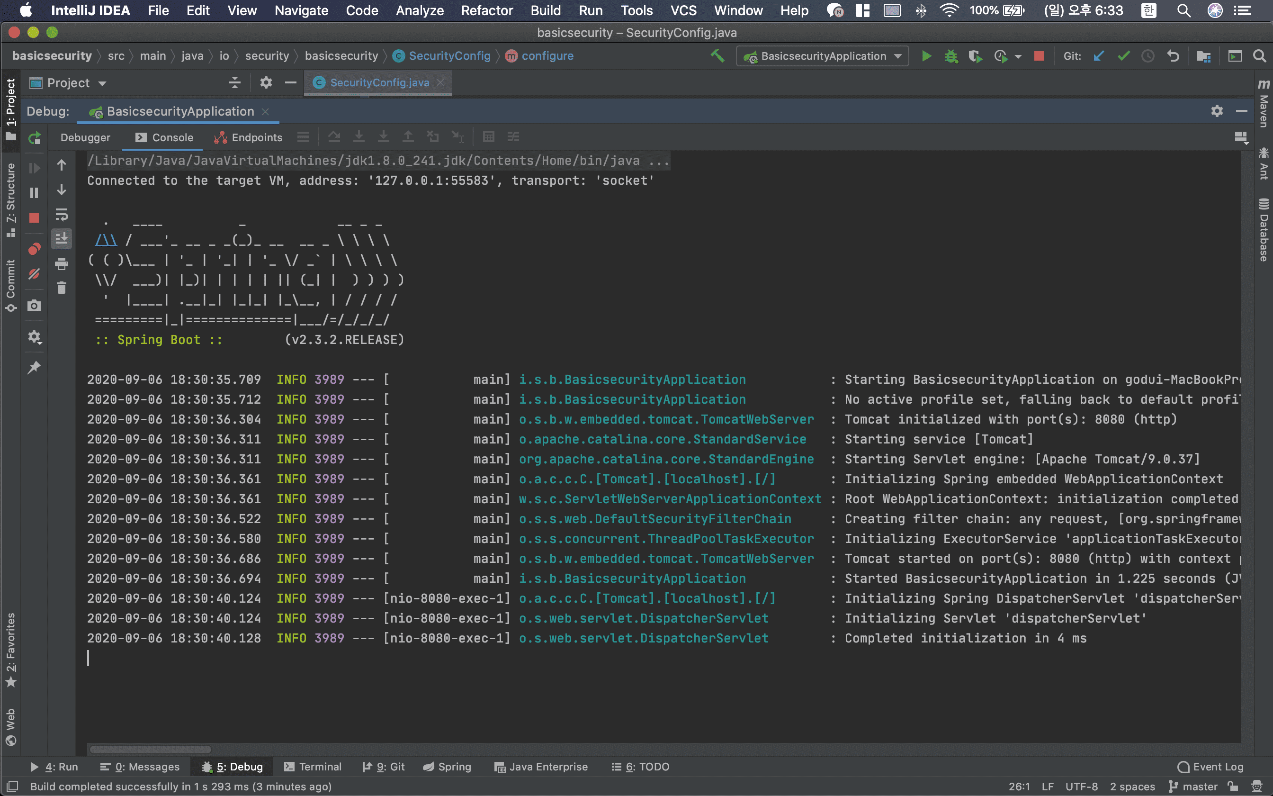The image size is (1273, 796).
Task: Click the master git branch widget
Action: point(1193,787)
